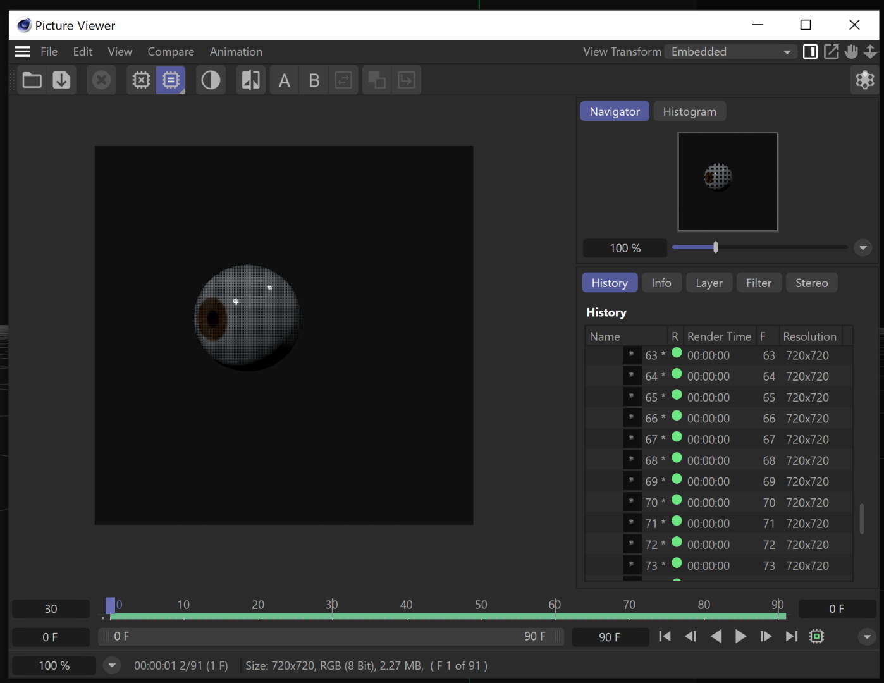Set the current image as Compare B
The image size is (884, 683).
point(314,80)
